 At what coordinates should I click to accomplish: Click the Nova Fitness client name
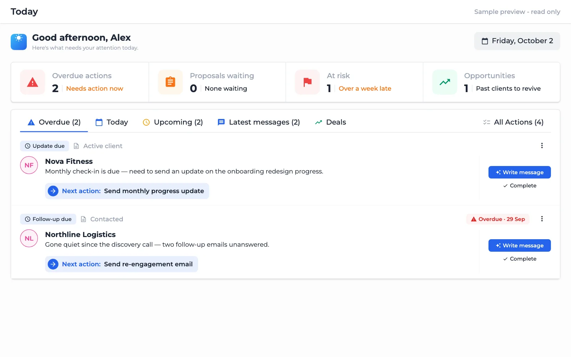pos(69,161)
